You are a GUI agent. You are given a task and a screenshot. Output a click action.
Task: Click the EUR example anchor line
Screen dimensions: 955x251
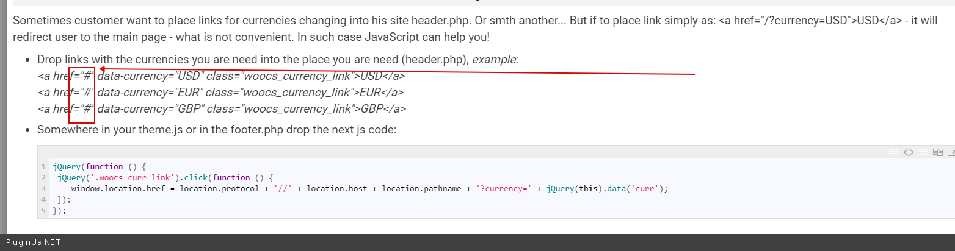(x=220, y=93)
